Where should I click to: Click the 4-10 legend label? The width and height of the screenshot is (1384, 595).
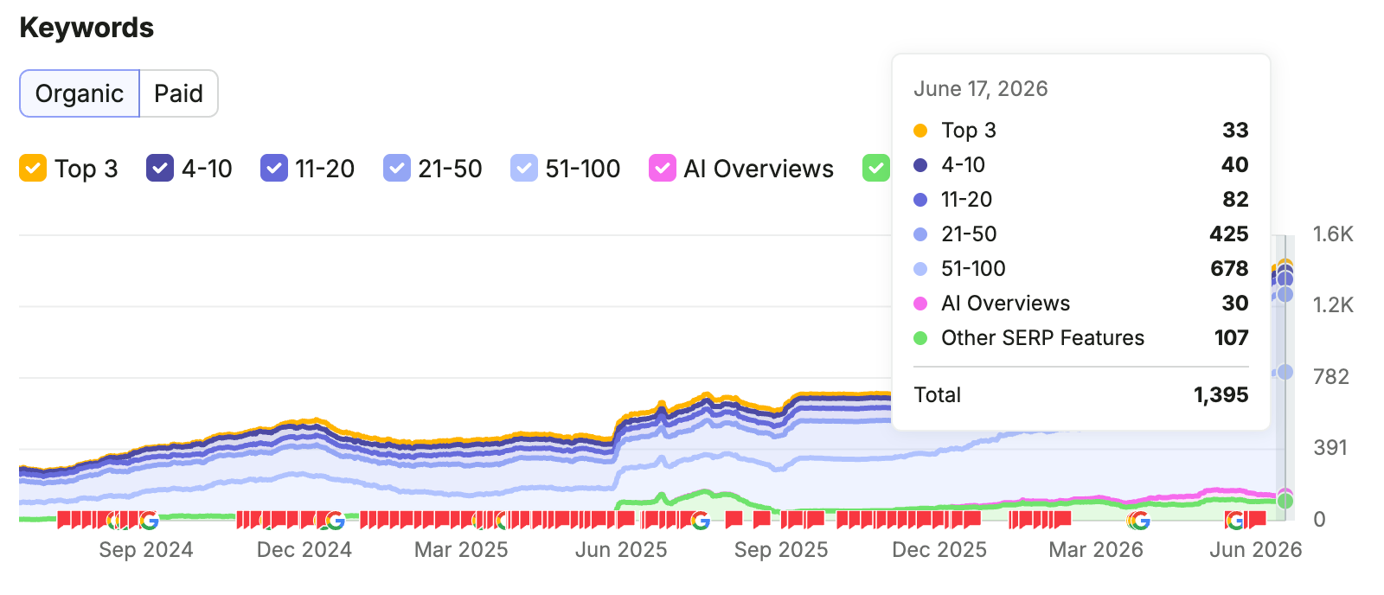pyautogui.click(x=207, y=169)
